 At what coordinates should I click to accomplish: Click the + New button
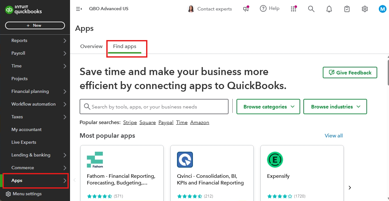coord(35,25)
